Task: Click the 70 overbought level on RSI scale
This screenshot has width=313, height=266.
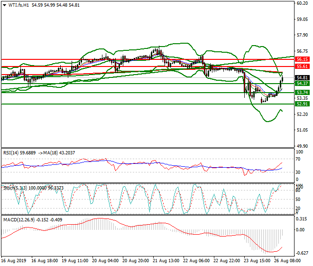Action: point(298,159)
